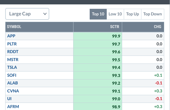Click CHG value 0.0 for MSTR
Viewport: 170px width, 110px height.
coord(159,60)
